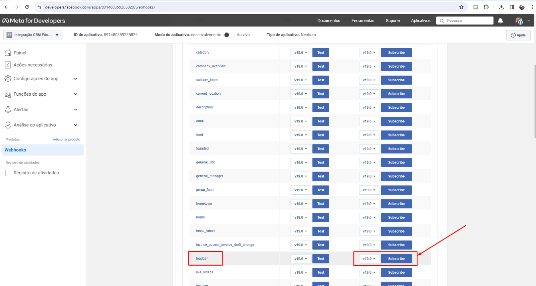
Task: Subscribe to the description field
Action: click(396, 107)
